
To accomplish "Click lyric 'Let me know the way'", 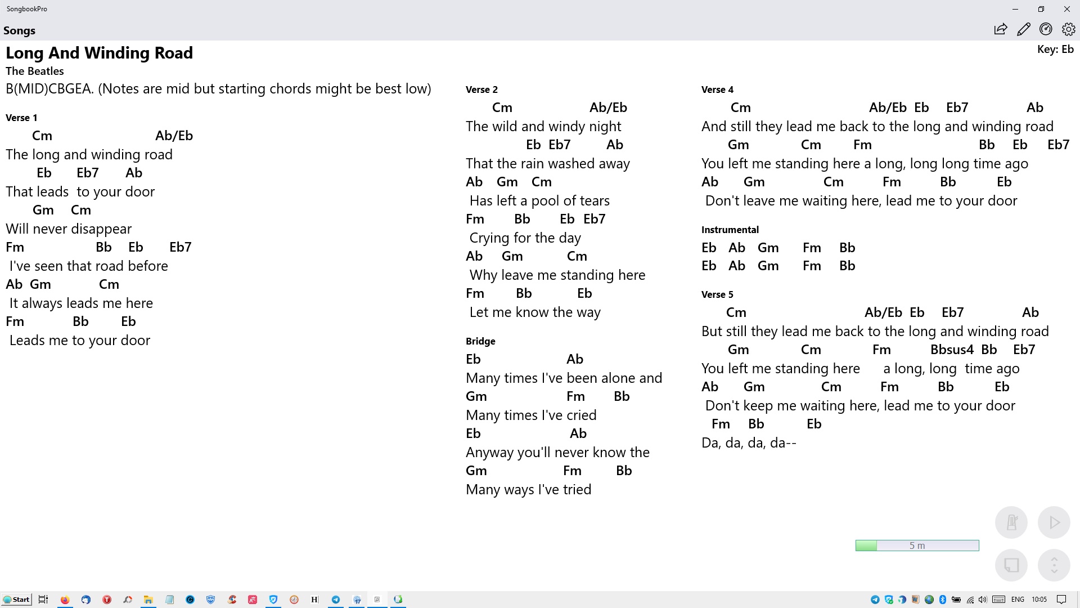I will (535, 312).
